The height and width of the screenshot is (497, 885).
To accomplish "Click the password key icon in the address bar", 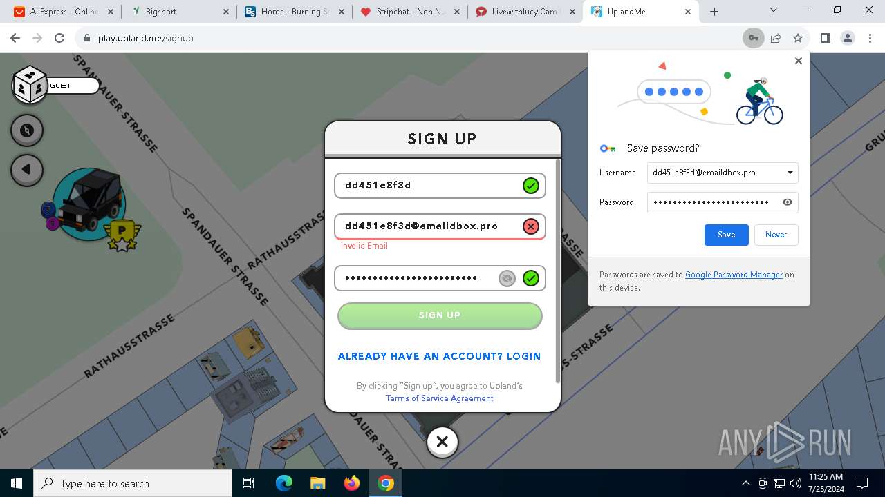I will pyautogui.click(x=754, y=38).
